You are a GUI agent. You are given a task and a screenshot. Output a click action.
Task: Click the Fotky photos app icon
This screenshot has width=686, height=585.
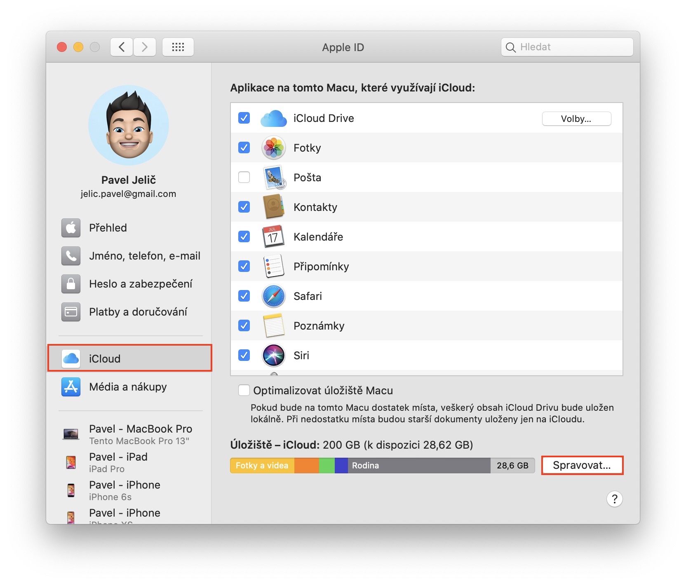[274, 148]
